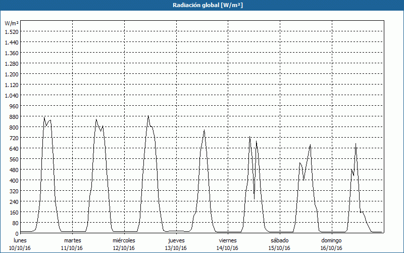Image resolution: width=404 pixels, height=253 pixels.
Task: Select the 'martes' day label
Action: [x=72, y=240]
